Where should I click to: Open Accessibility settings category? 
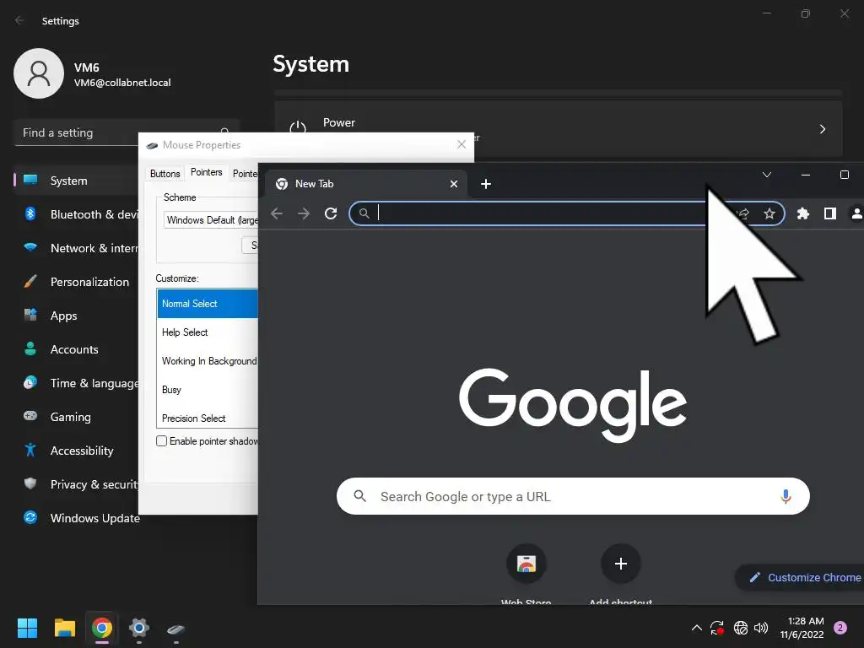(x=76, y=451)
